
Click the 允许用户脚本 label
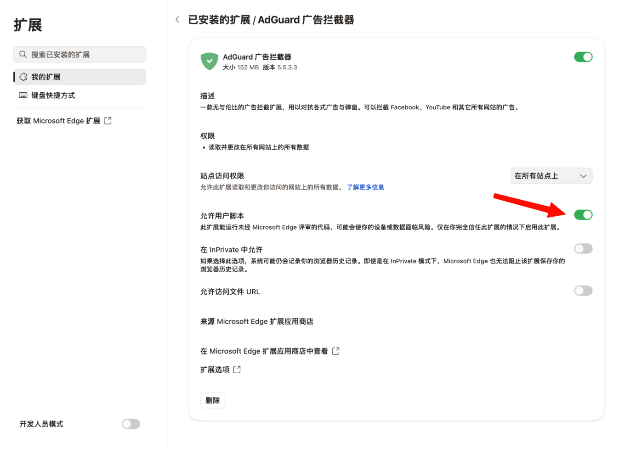pos(222,216)
